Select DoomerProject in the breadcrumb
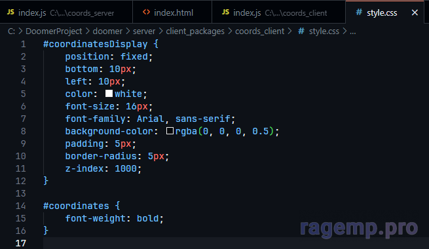 point(54,31)
